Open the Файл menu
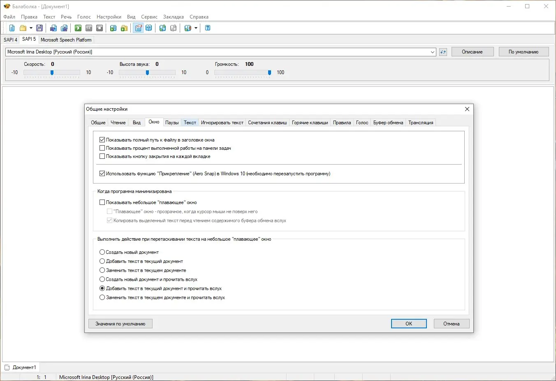 9,17
